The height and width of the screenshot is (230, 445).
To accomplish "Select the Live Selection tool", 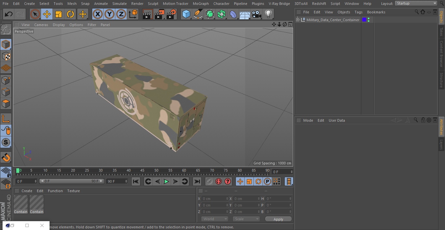I will pos(35,14).
